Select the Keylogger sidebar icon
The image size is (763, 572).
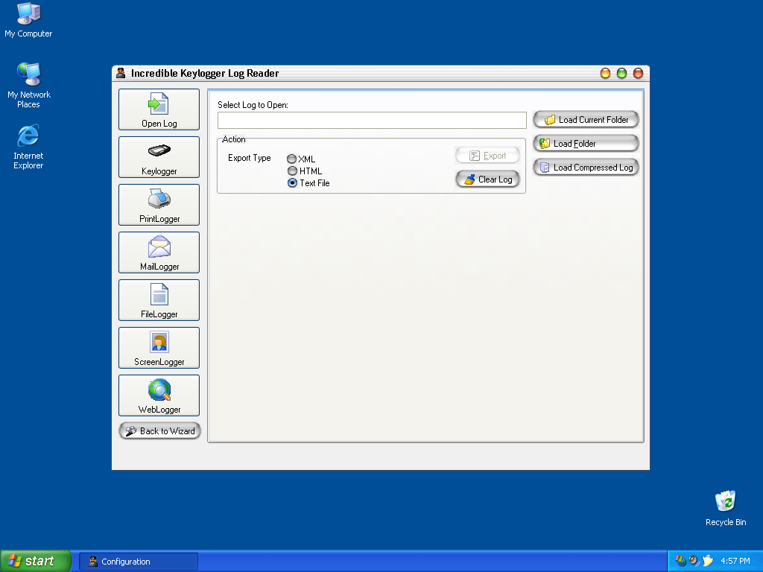tap(159, 157)
